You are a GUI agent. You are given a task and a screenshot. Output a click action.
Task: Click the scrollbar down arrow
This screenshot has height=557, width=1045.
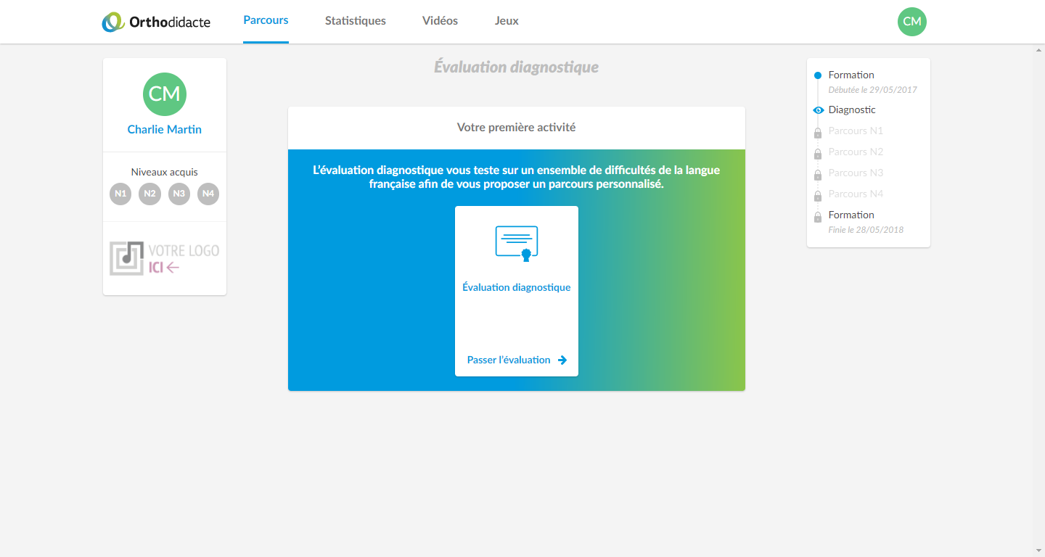pyautogui.click(x=1038, y=550)
